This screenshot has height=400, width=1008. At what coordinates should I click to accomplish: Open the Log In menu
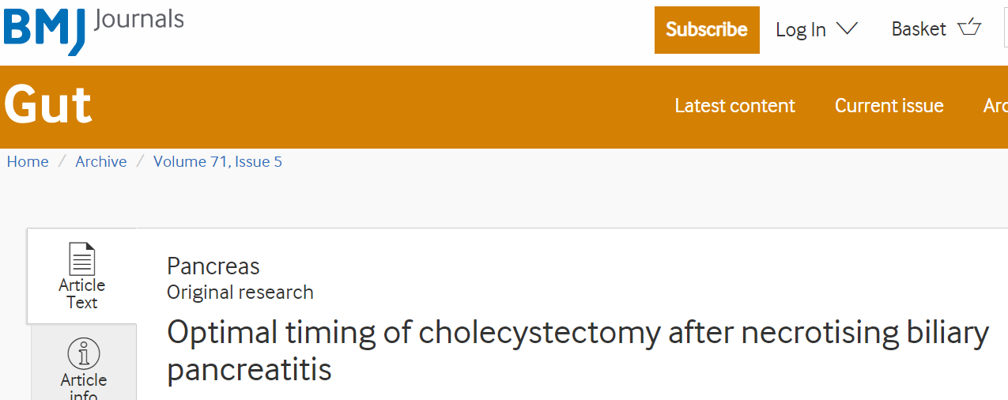click(x=817, y=29)
